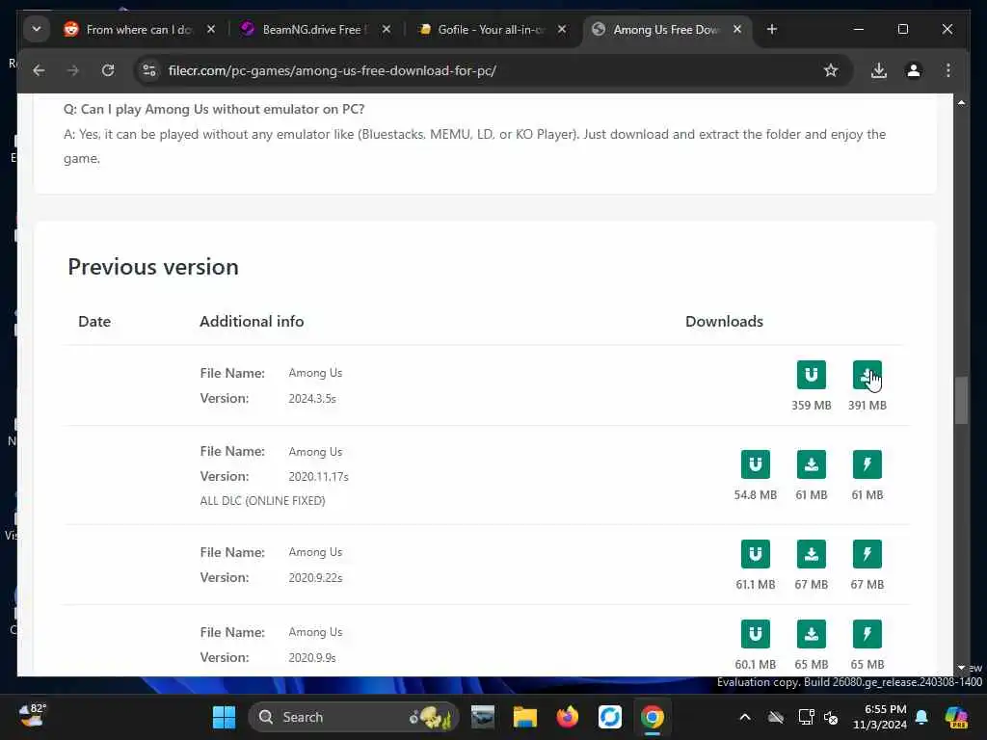Click the direct download icon for version 2020.9.9s

811,634
